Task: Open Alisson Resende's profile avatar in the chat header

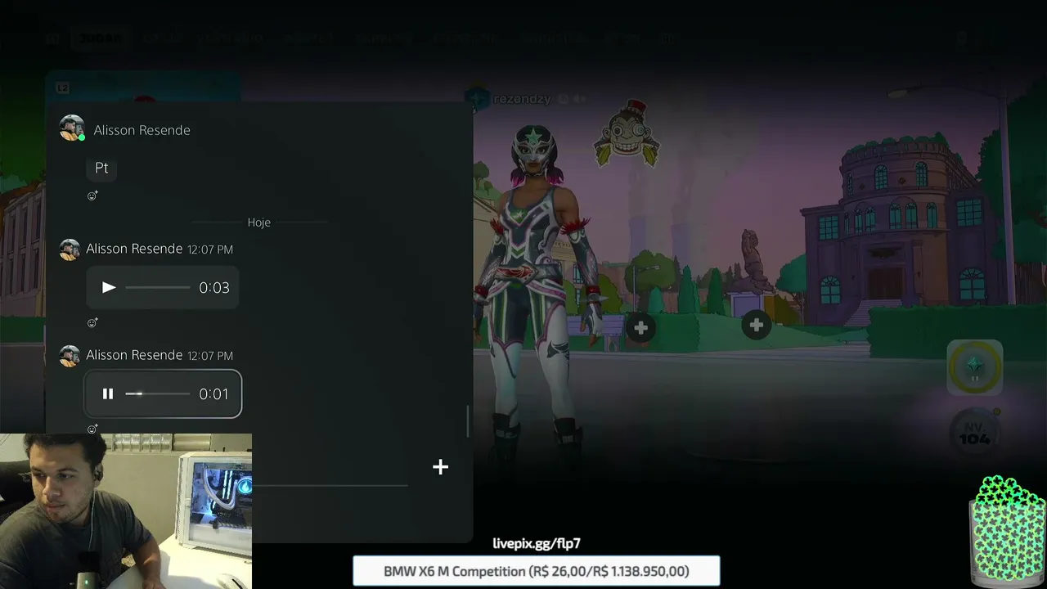Action: click(72, 128)
